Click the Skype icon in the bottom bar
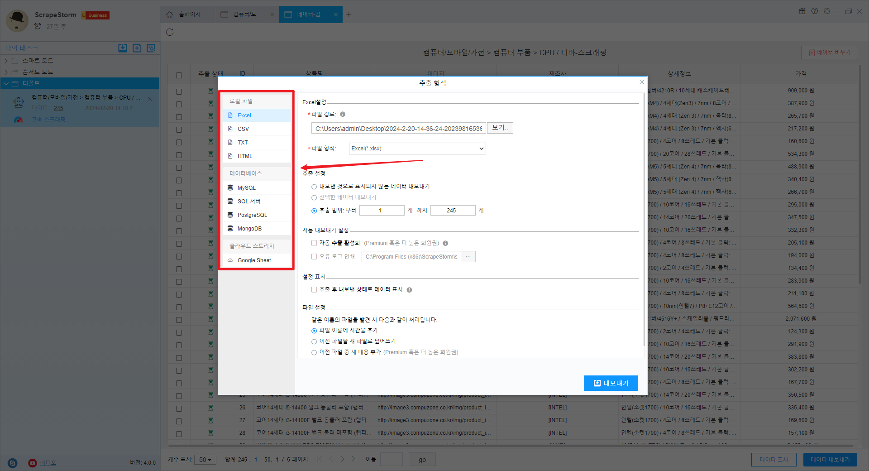The width and height of the screenshot is (869, 471). tap(13, 463)
